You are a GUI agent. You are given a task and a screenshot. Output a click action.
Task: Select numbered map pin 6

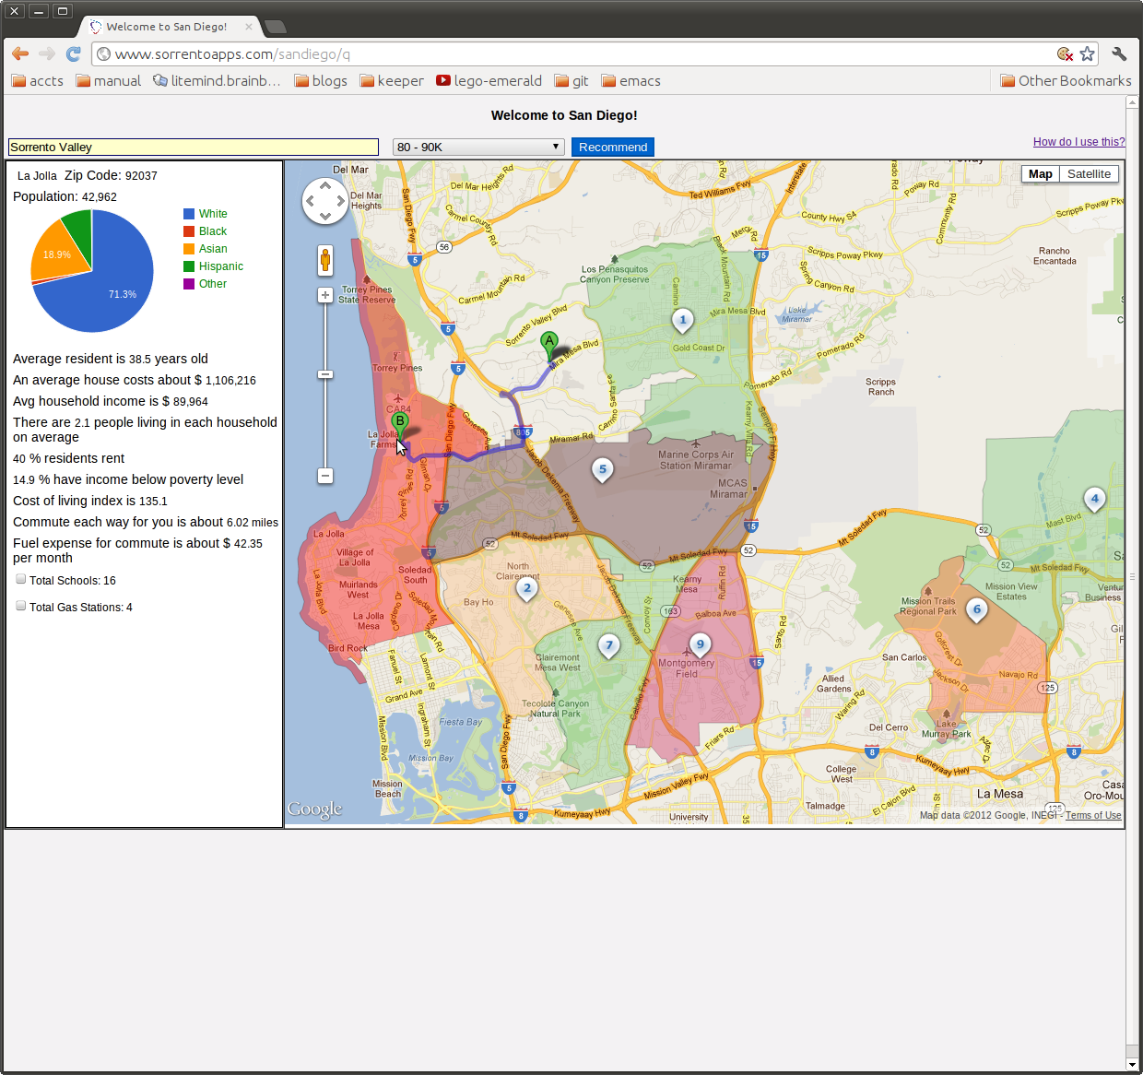click(977, 610)
